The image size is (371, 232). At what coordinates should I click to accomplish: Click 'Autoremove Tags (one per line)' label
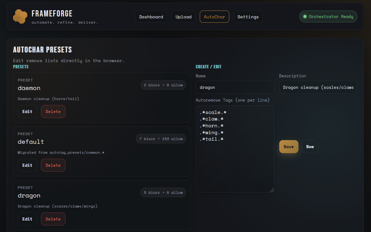[x=233, y=100]
